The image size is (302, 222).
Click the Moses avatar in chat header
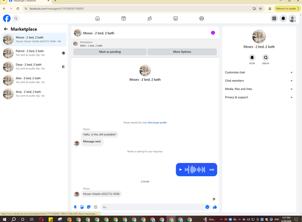tap(77, 33)
